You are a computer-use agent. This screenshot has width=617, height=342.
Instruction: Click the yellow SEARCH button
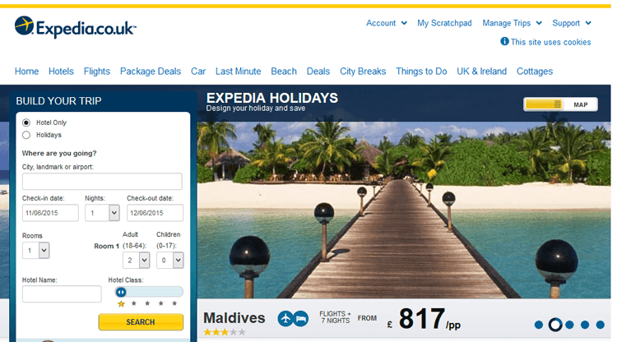[x=141, y=322]
